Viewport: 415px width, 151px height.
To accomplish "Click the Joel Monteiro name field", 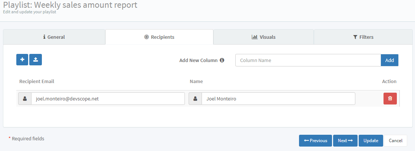I will coord(278,99).
